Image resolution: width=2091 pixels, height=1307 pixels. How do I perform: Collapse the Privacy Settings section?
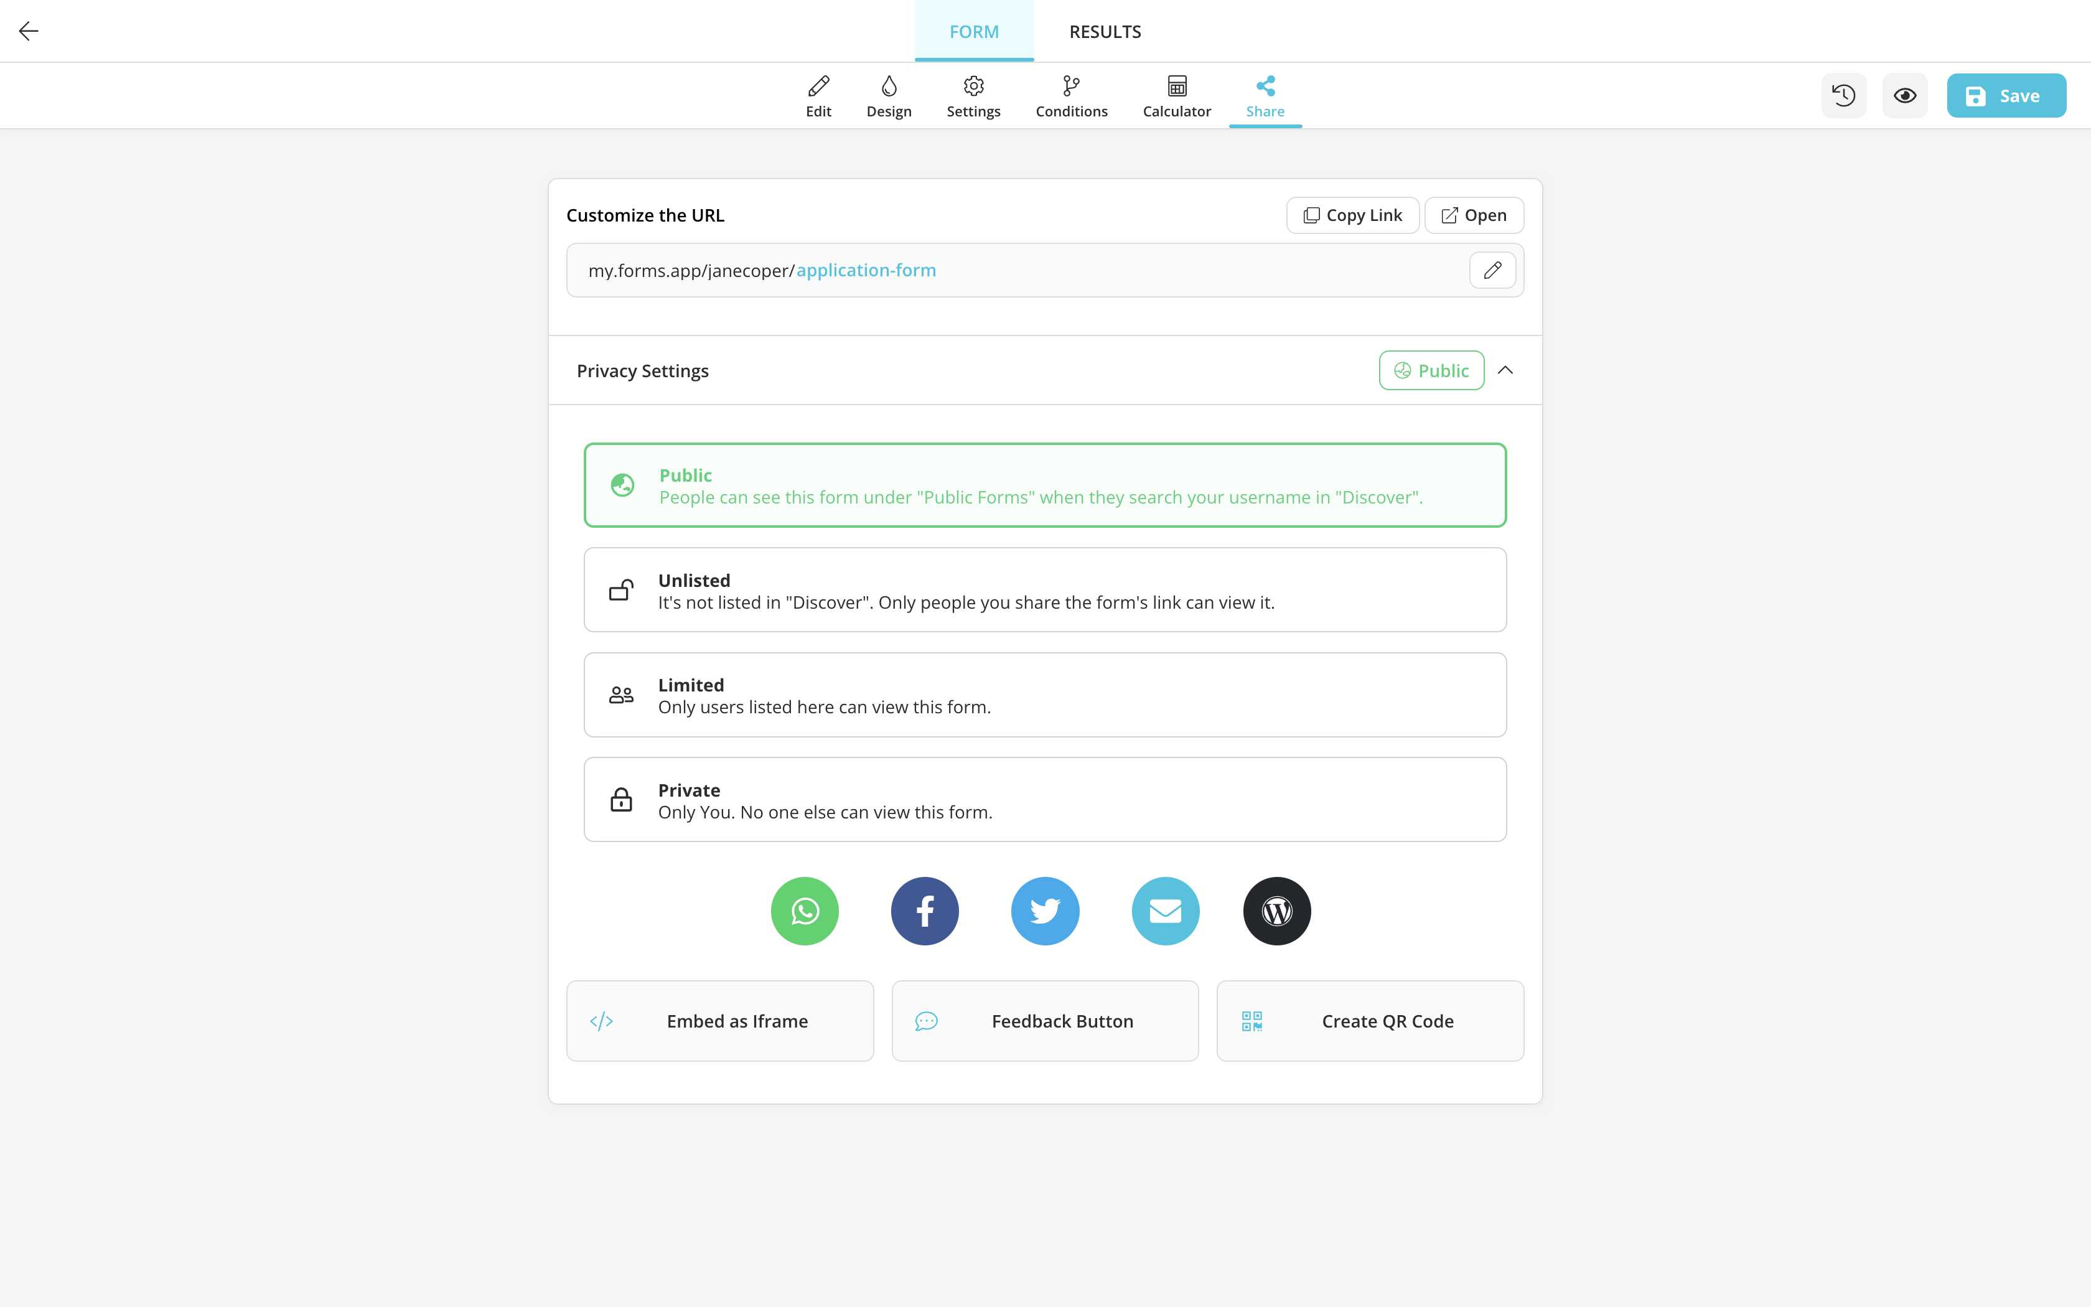1505,370
